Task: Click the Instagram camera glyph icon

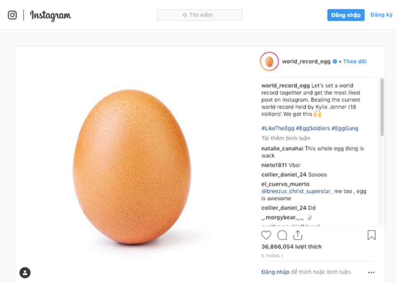Action: point(12,15)
